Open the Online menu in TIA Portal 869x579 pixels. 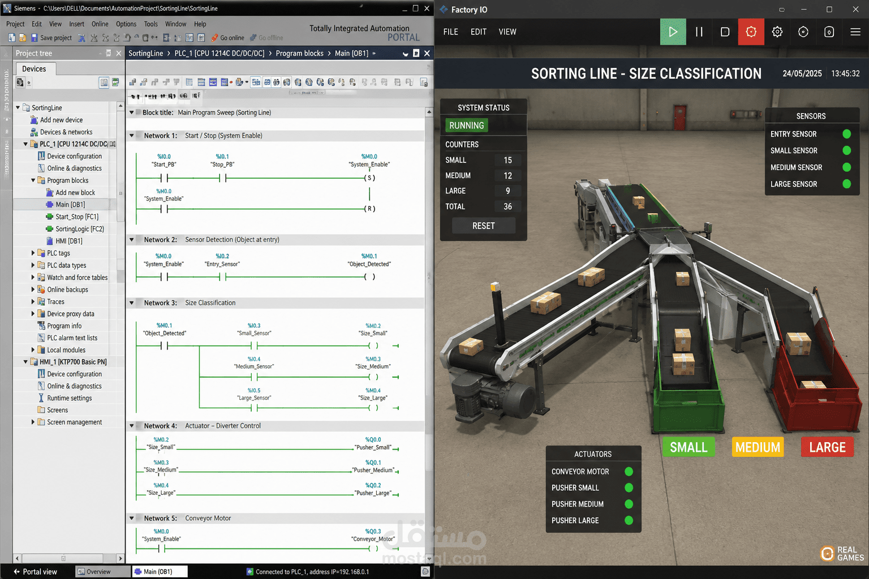(100, 24)
